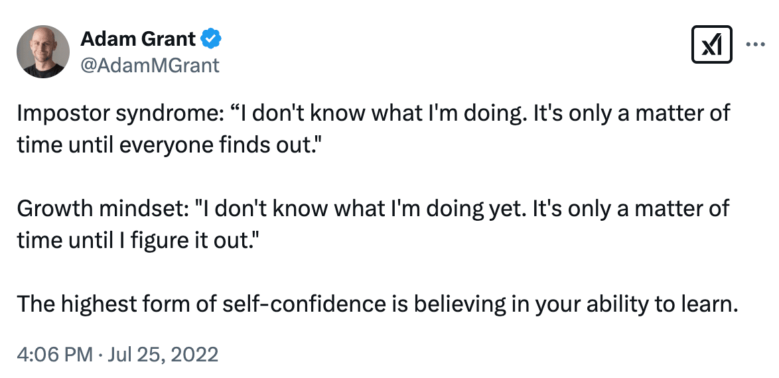
Task: Open the Grok xAI icon
Action: pos(711,44)
